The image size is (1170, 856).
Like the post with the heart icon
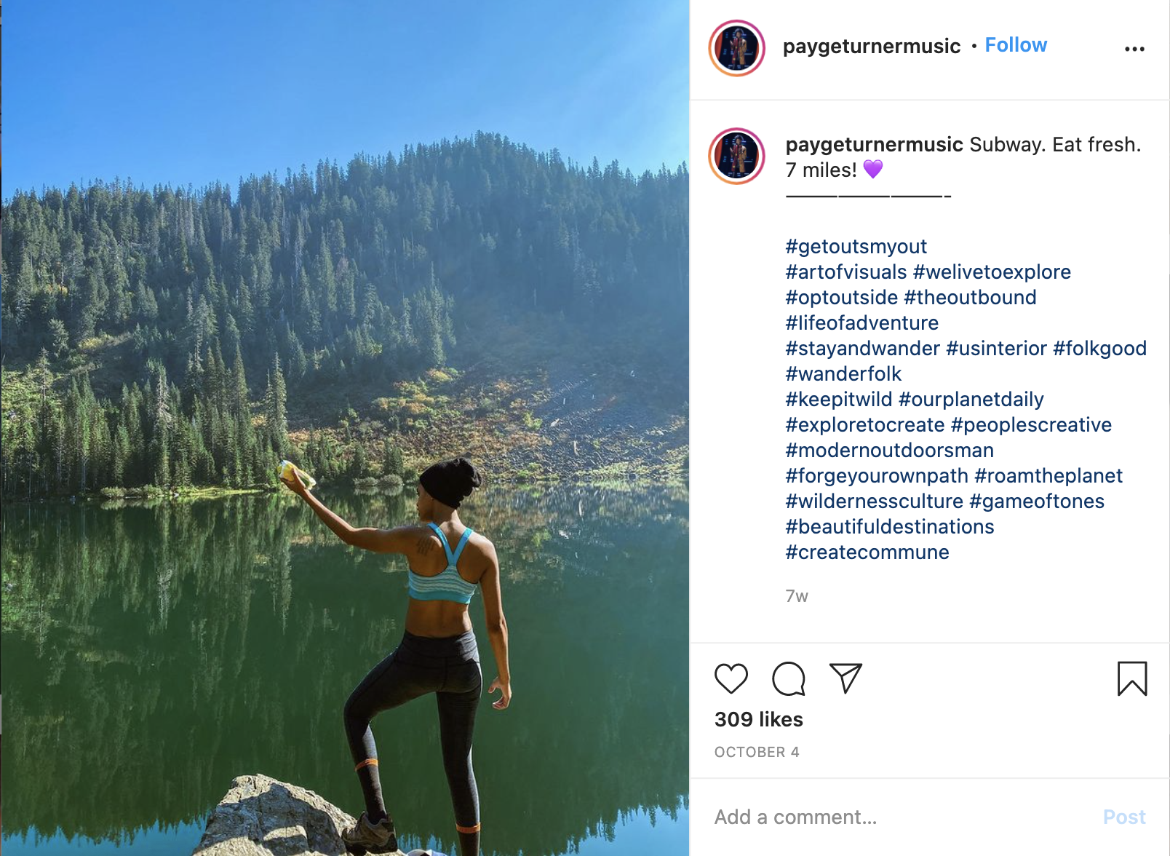click(731, 678)
